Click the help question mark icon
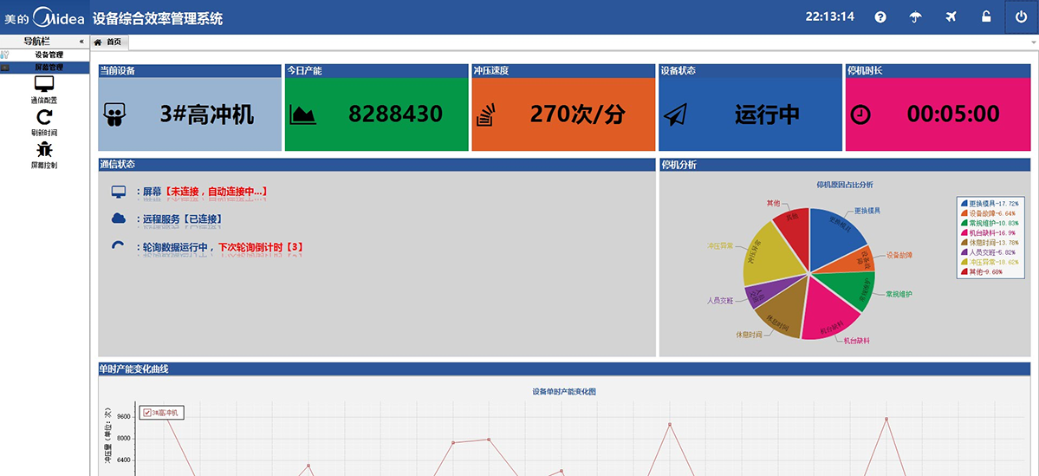 click(x=880, y=17)
